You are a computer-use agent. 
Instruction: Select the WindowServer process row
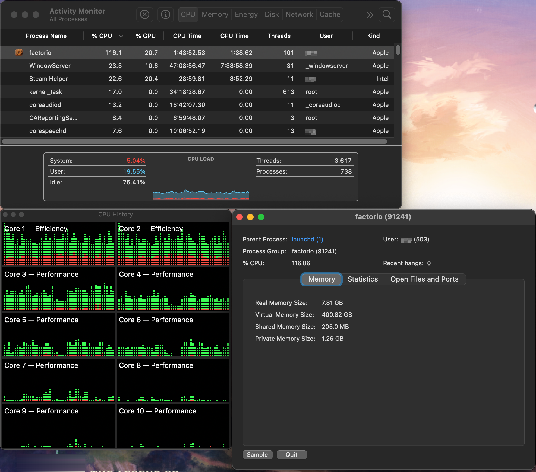click(197, 66)
